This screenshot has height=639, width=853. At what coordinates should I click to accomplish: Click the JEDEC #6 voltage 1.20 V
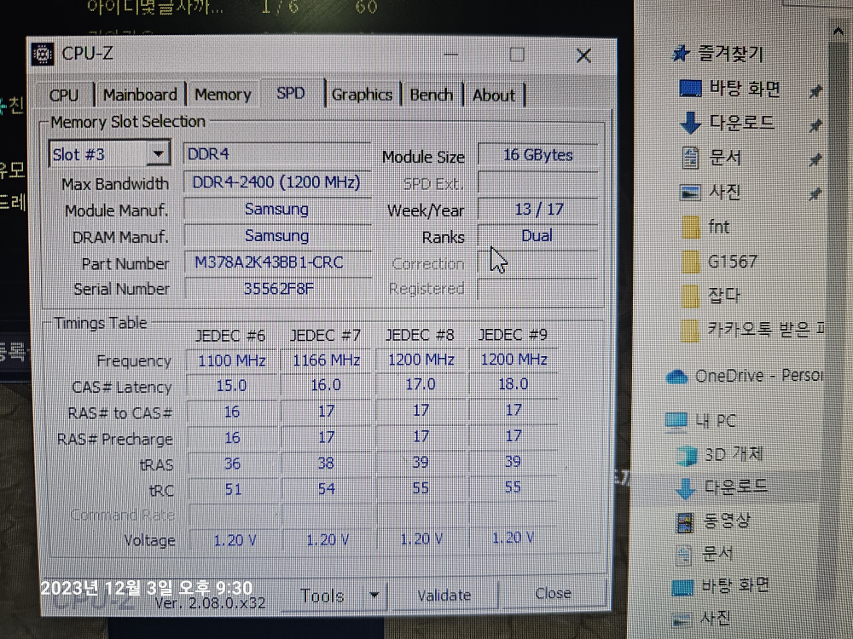pyautogui.click(x=235, y=541)
